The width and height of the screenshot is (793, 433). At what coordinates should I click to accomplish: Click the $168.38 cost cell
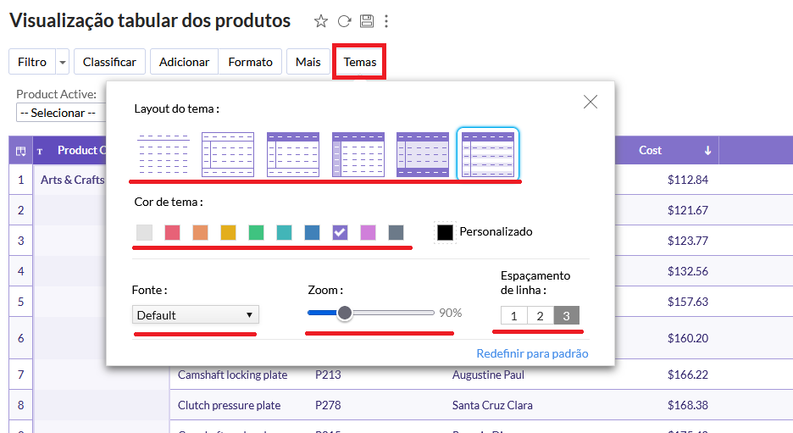coord(688,405)
